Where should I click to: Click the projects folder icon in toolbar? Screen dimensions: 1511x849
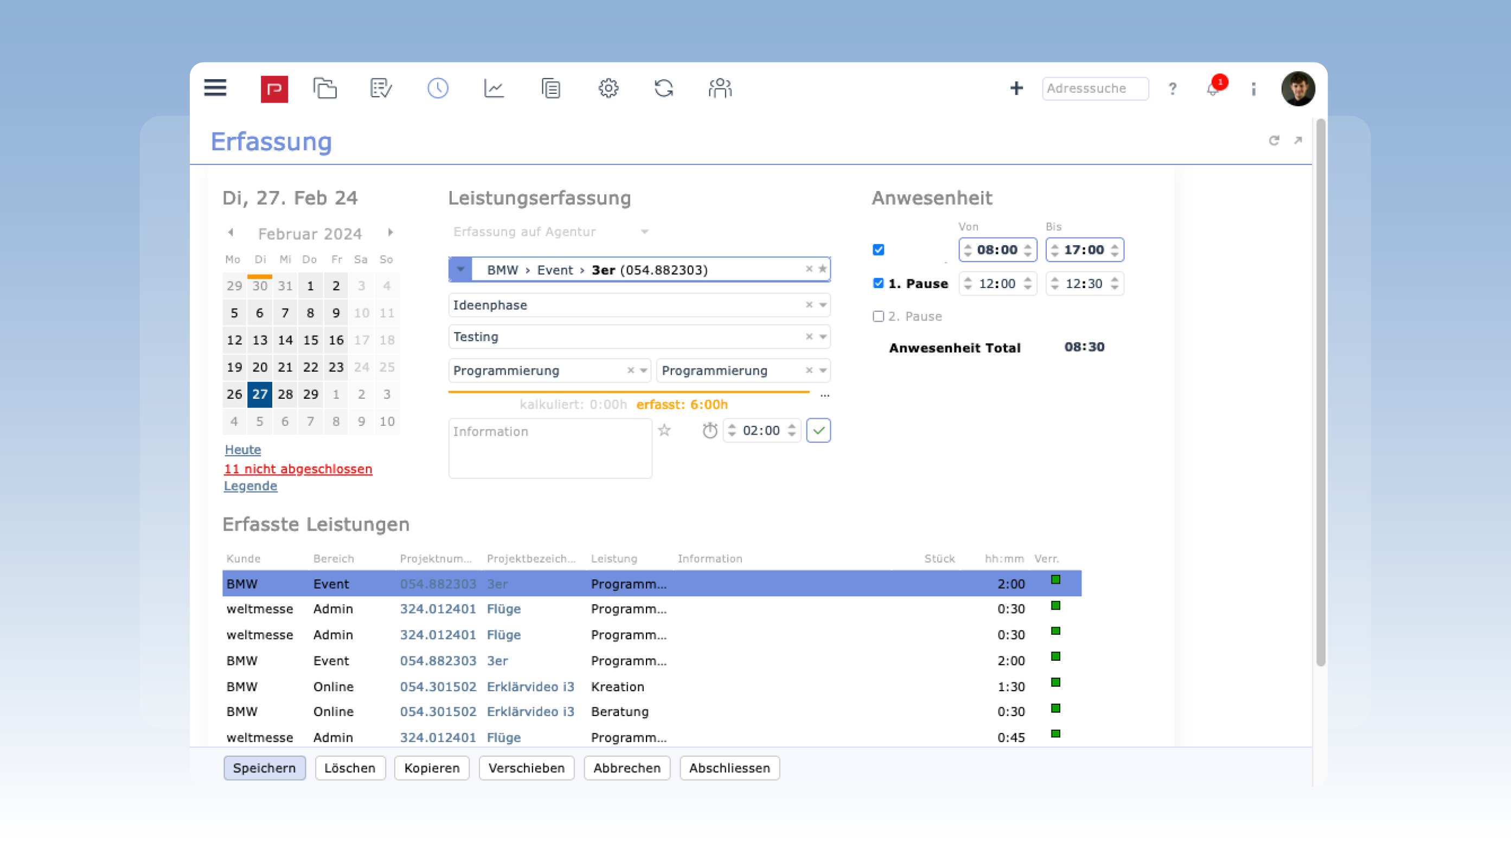(324, 88)
